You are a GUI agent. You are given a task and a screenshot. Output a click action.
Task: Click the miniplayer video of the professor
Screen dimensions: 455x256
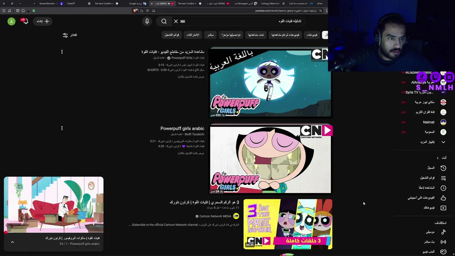(54, 205)
